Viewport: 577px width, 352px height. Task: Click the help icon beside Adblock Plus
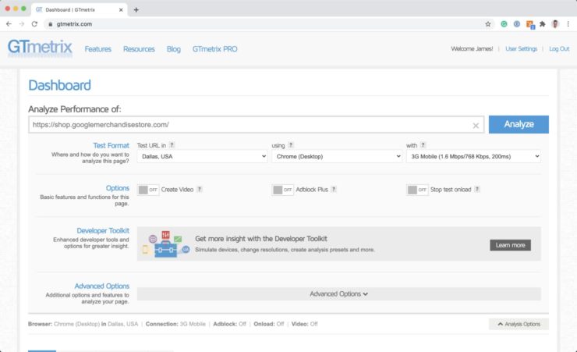coord(334,189)
